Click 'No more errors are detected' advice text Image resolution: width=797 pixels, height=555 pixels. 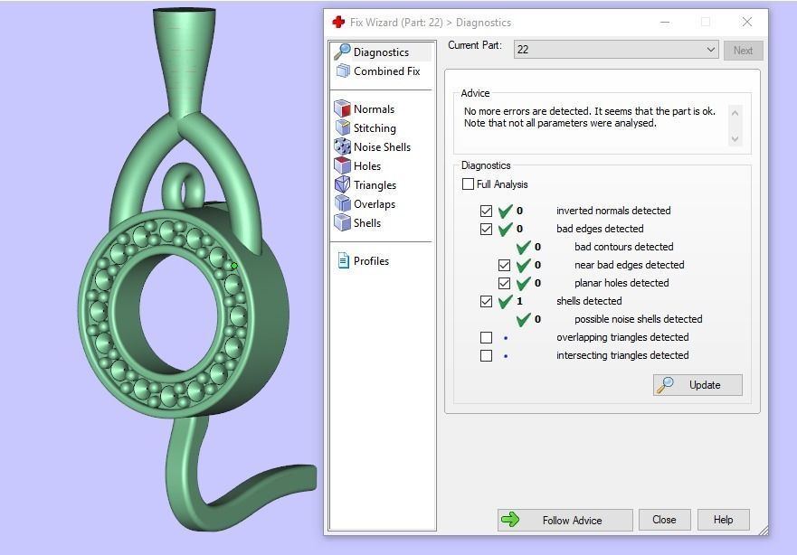pos(527,111)
